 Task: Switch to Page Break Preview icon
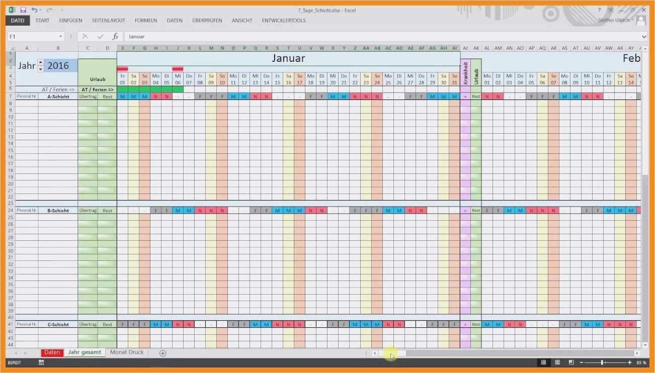(x=571, y=362)
